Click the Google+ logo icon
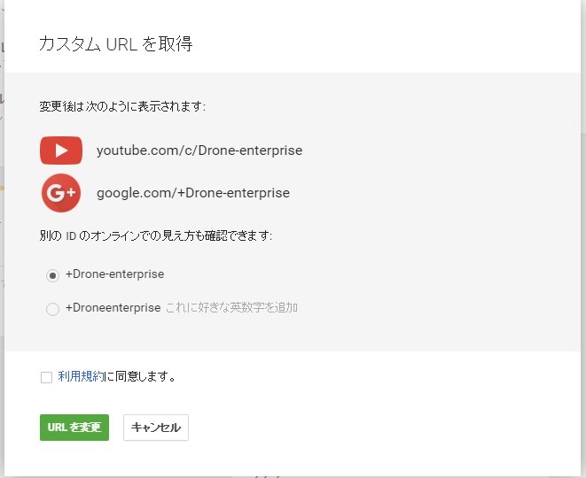 click(x=61, y=193)
